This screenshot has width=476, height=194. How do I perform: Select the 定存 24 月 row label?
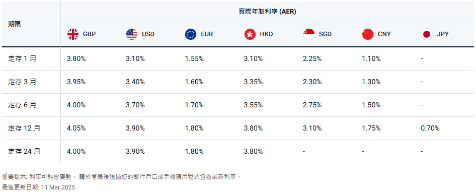pos(24,152)
